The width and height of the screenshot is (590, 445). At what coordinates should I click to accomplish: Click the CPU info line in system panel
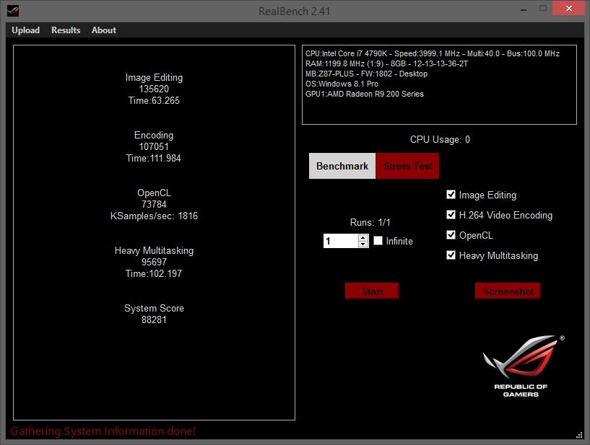coord(433,53)
